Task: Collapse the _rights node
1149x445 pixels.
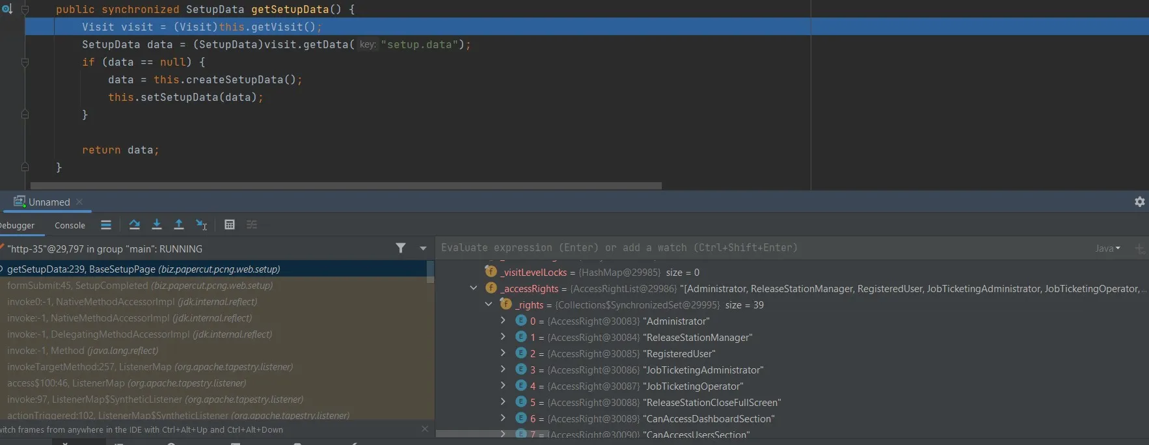Action: [x=489, y=304]
